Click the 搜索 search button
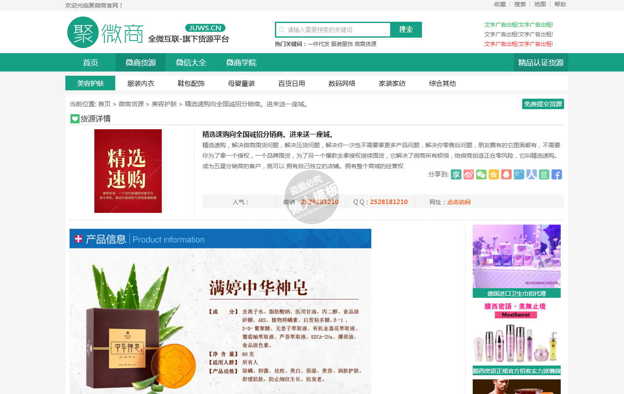Viewport: 624px width, 394px height. click(406, 30)
